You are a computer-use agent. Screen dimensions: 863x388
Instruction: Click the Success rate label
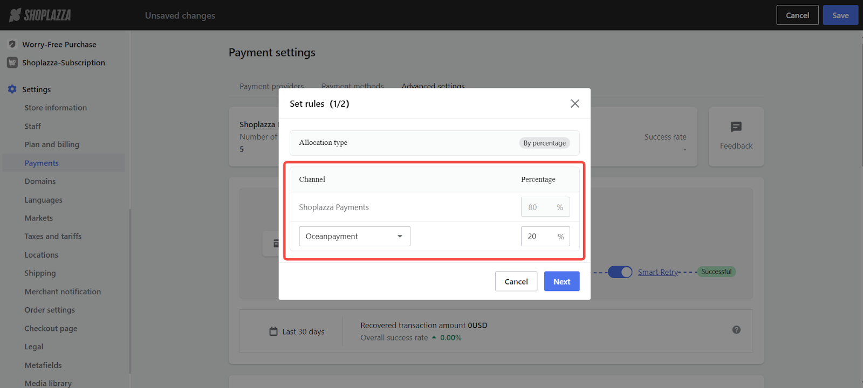coord(665,137)
